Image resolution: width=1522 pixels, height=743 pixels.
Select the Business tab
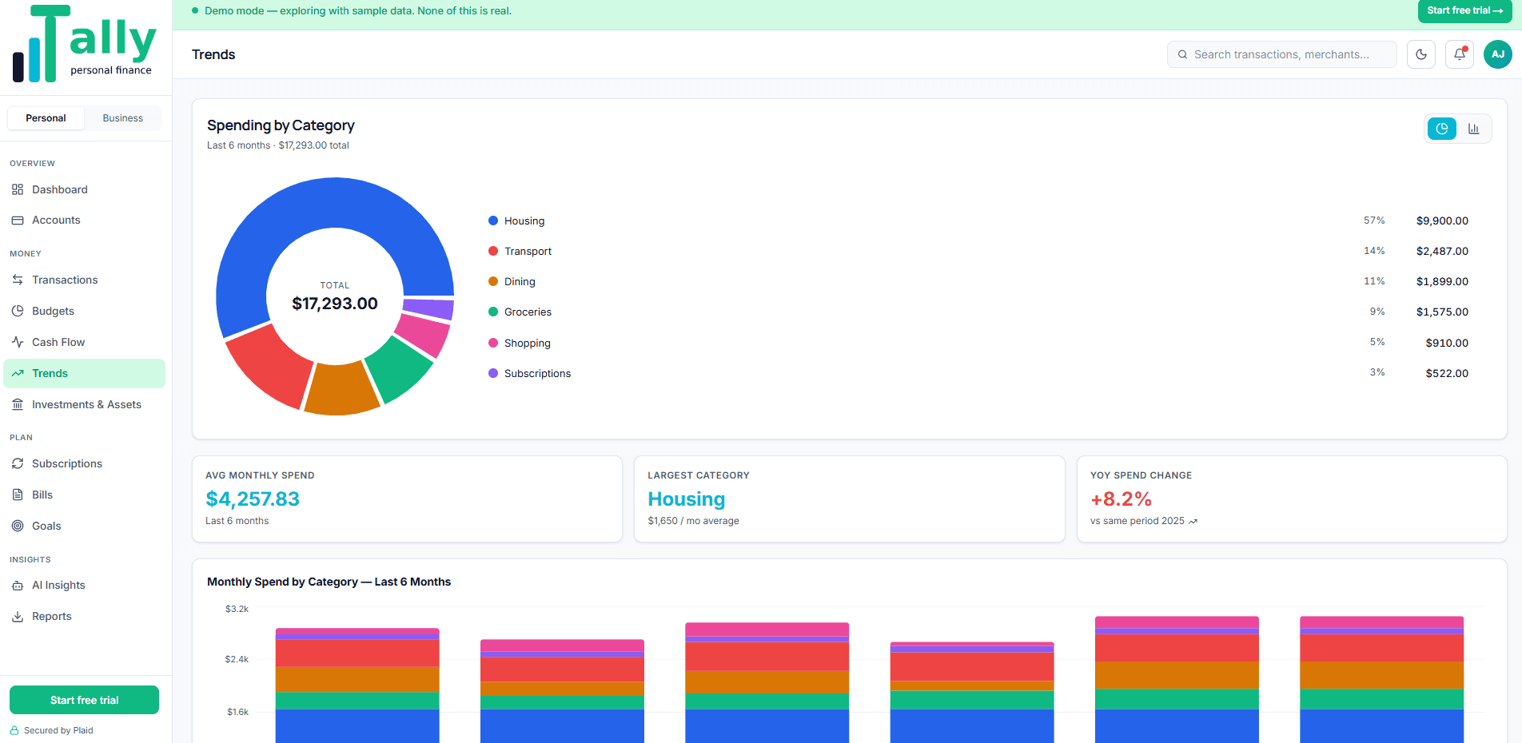pos(123,118)
